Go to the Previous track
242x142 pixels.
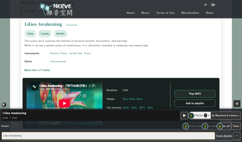point(194,126)
